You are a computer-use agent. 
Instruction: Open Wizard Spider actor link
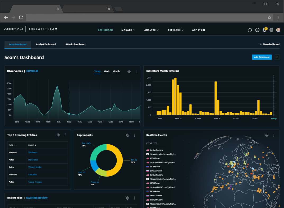point(35,167)
